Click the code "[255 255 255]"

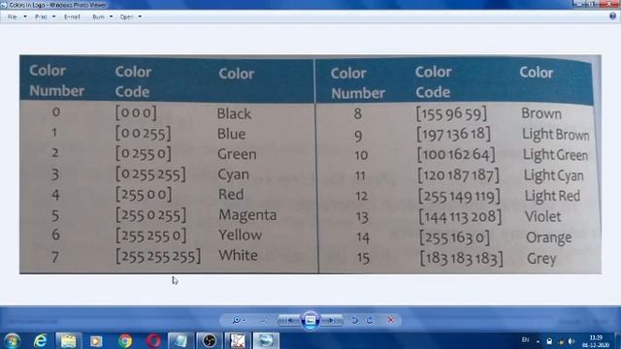pos(158,256)
